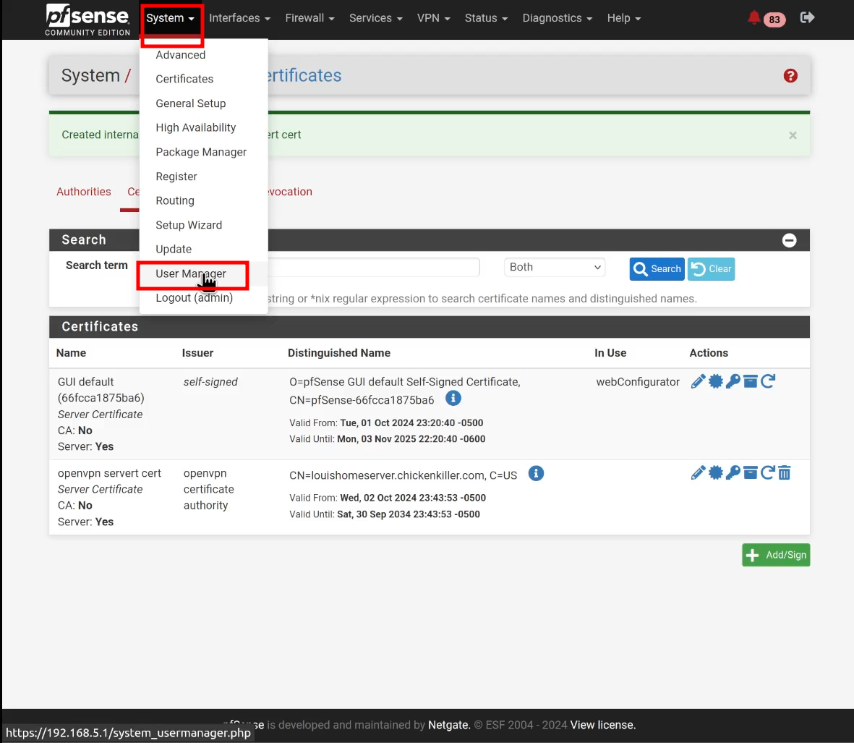
Task: Click the 83 notification count badge
Action: pyautogui.click(x=774, y=20)
